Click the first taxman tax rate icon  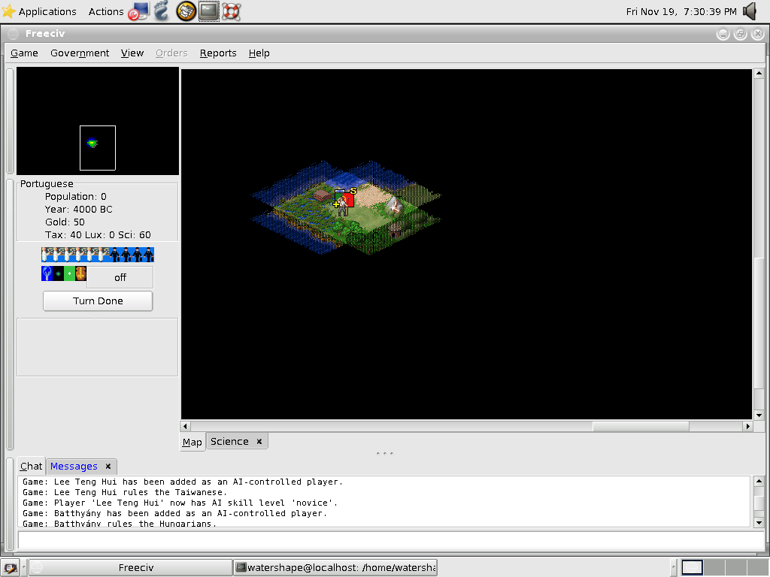(114, 255)
